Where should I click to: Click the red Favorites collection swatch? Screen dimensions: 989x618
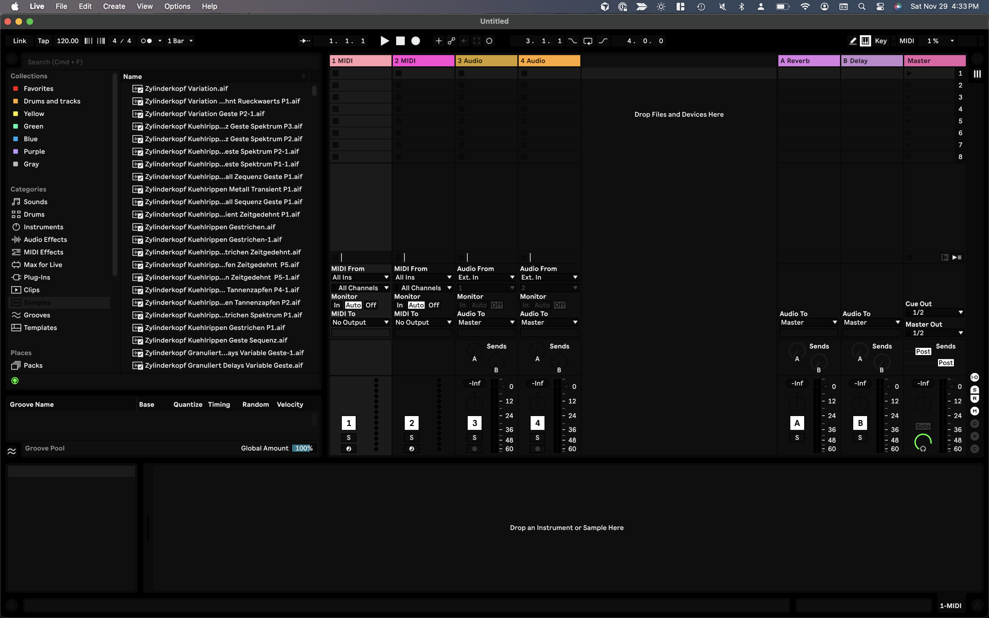(15, 89)
